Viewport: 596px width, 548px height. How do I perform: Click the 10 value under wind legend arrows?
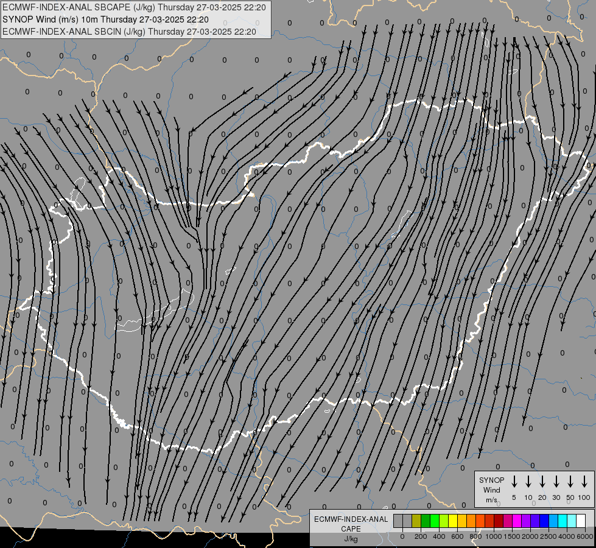click(x=528, y=497)
